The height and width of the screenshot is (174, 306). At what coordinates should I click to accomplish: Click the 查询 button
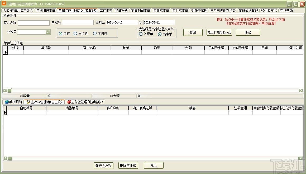coord(193,32)
